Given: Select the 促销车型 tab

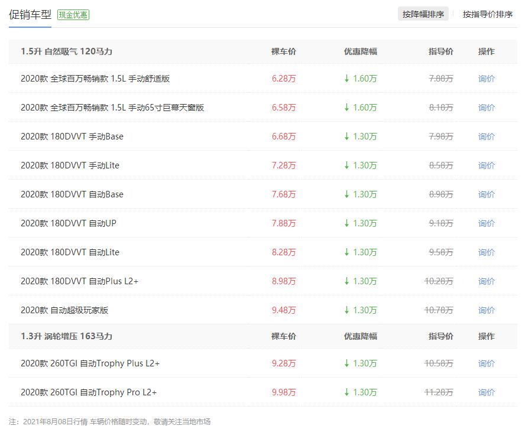Looking at the screenshot, I should pos(30,15).
